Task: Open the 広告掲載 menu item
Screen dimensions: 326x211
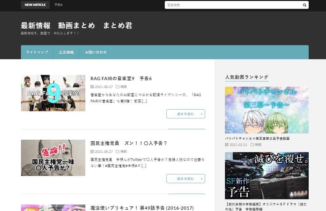Action: (66, 52)
